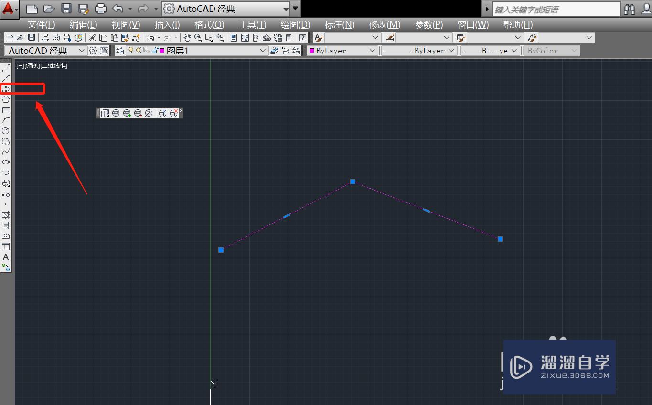Open the 文件(F) menu
This screenshot has width=652, height=405.
tap(41, 25)
